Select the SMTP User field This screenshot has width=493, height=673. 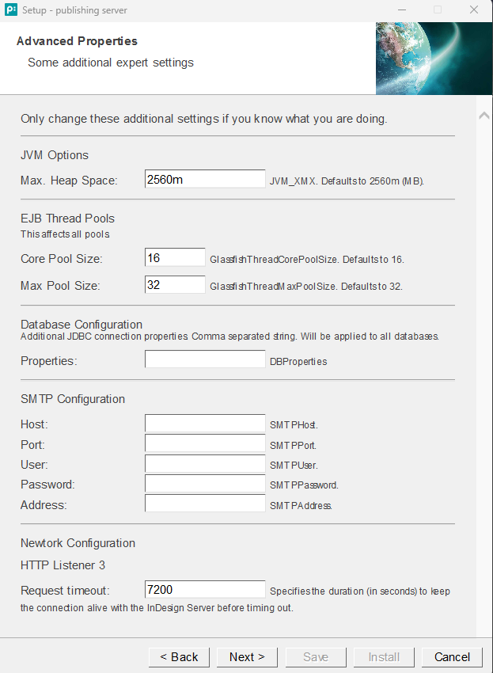pyautogui.click(x=205, y=464)
